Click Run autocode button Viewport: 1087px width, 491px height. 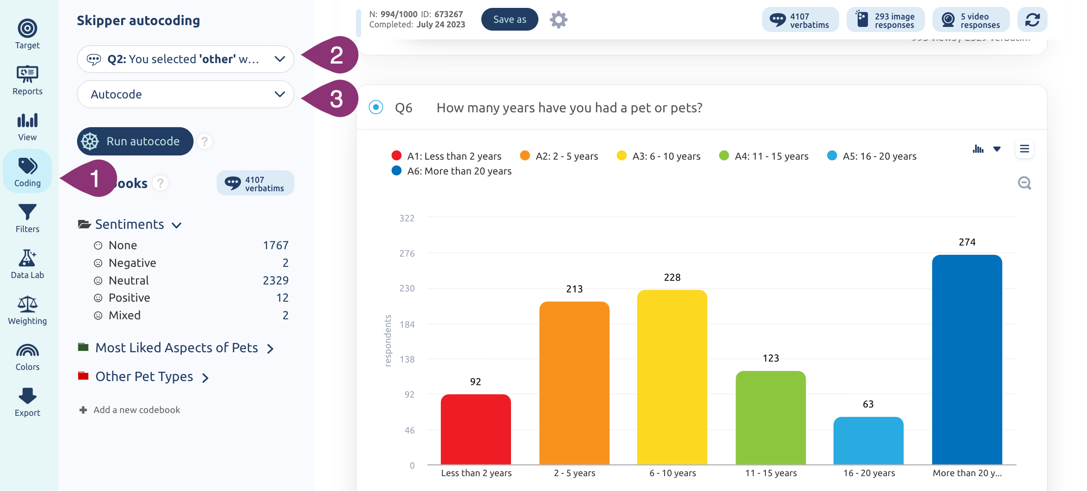tap(135, 141)
